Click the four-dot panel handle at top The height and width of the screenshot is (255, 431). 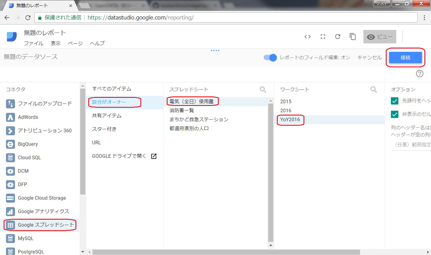pyautogui.click(x=215, y=51)
